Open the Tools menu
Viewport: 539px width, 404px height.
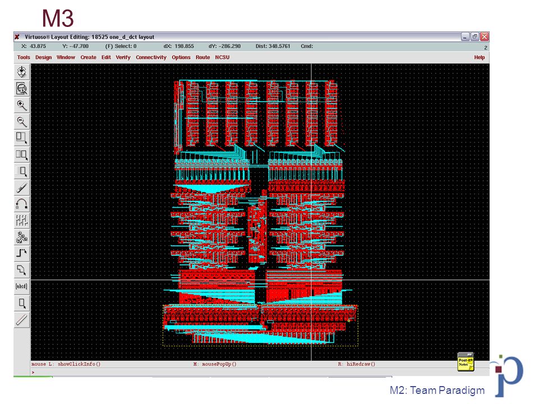pos(24,57)
